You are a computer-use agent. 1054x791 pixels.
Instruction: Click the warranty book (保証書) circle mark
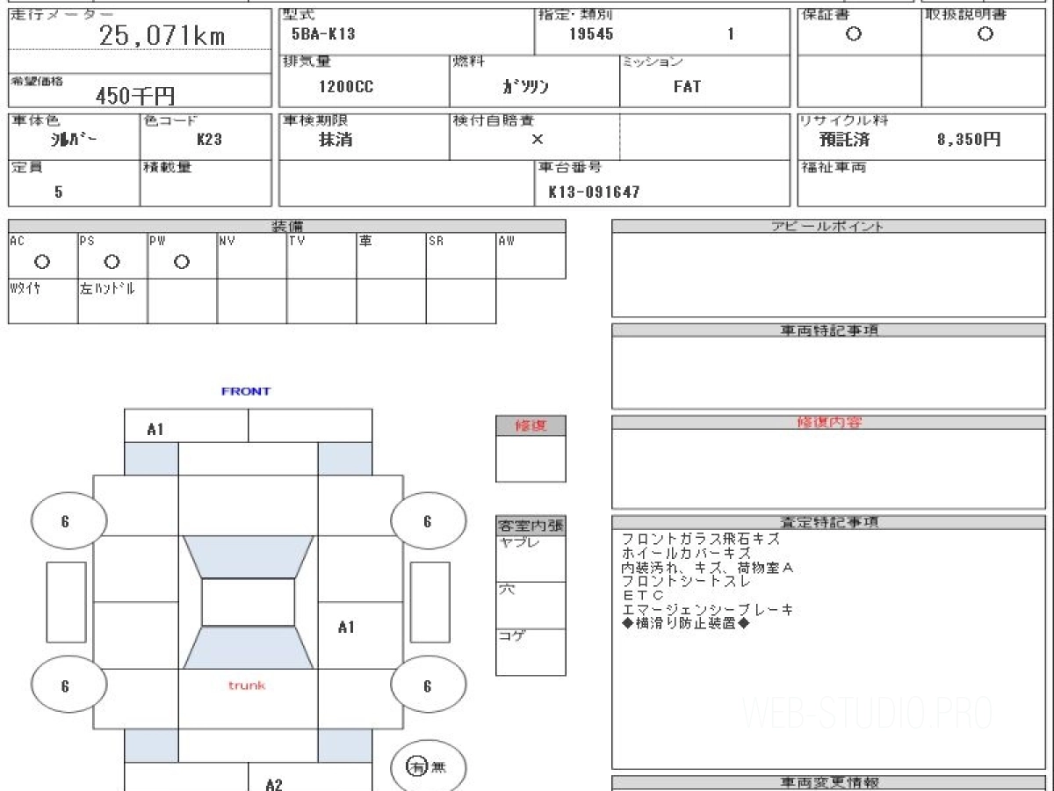click(x=853, y=34)
